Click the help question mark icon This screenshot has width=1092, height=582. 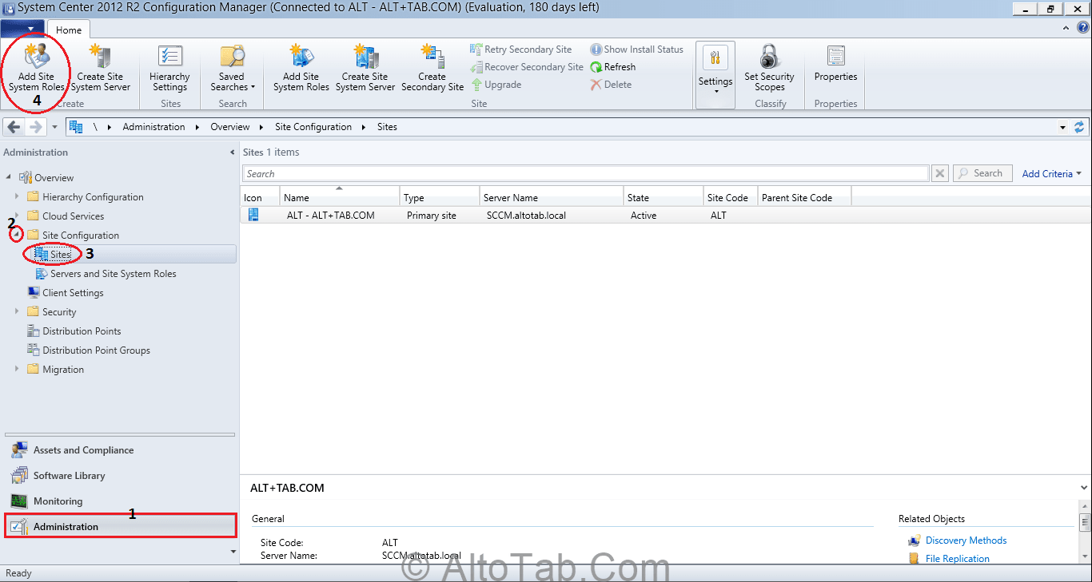(1083, 27)
